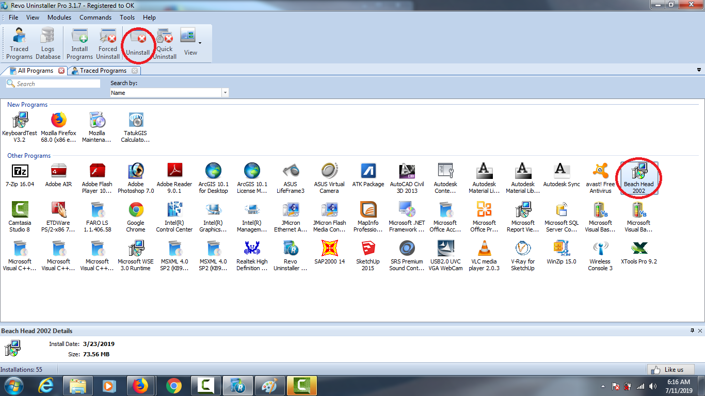Launch Quick Uninstall from the toolbar

coord(165,43)
